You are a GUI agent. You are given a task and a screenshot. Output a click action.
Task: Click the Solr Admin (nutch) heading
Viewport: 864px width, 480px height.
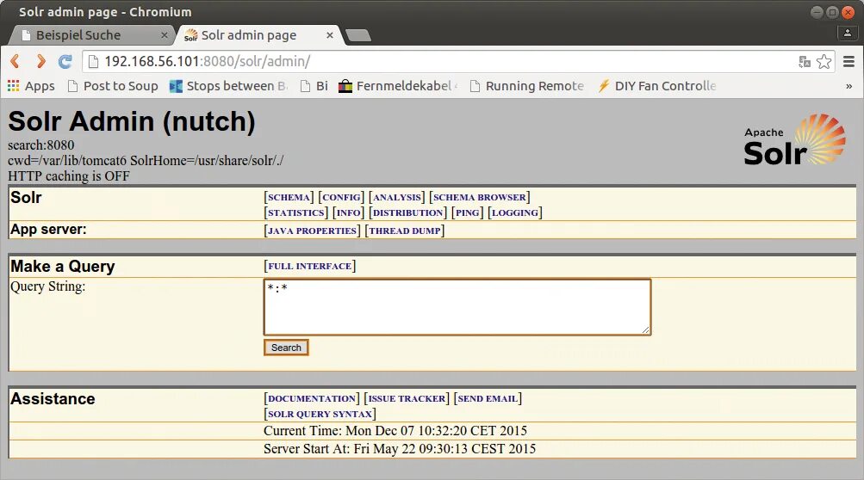132,121
